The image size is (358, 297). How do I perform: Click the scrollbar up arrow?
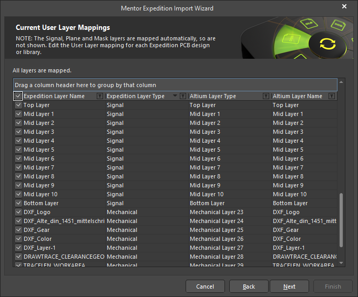(x=341, y=82)
